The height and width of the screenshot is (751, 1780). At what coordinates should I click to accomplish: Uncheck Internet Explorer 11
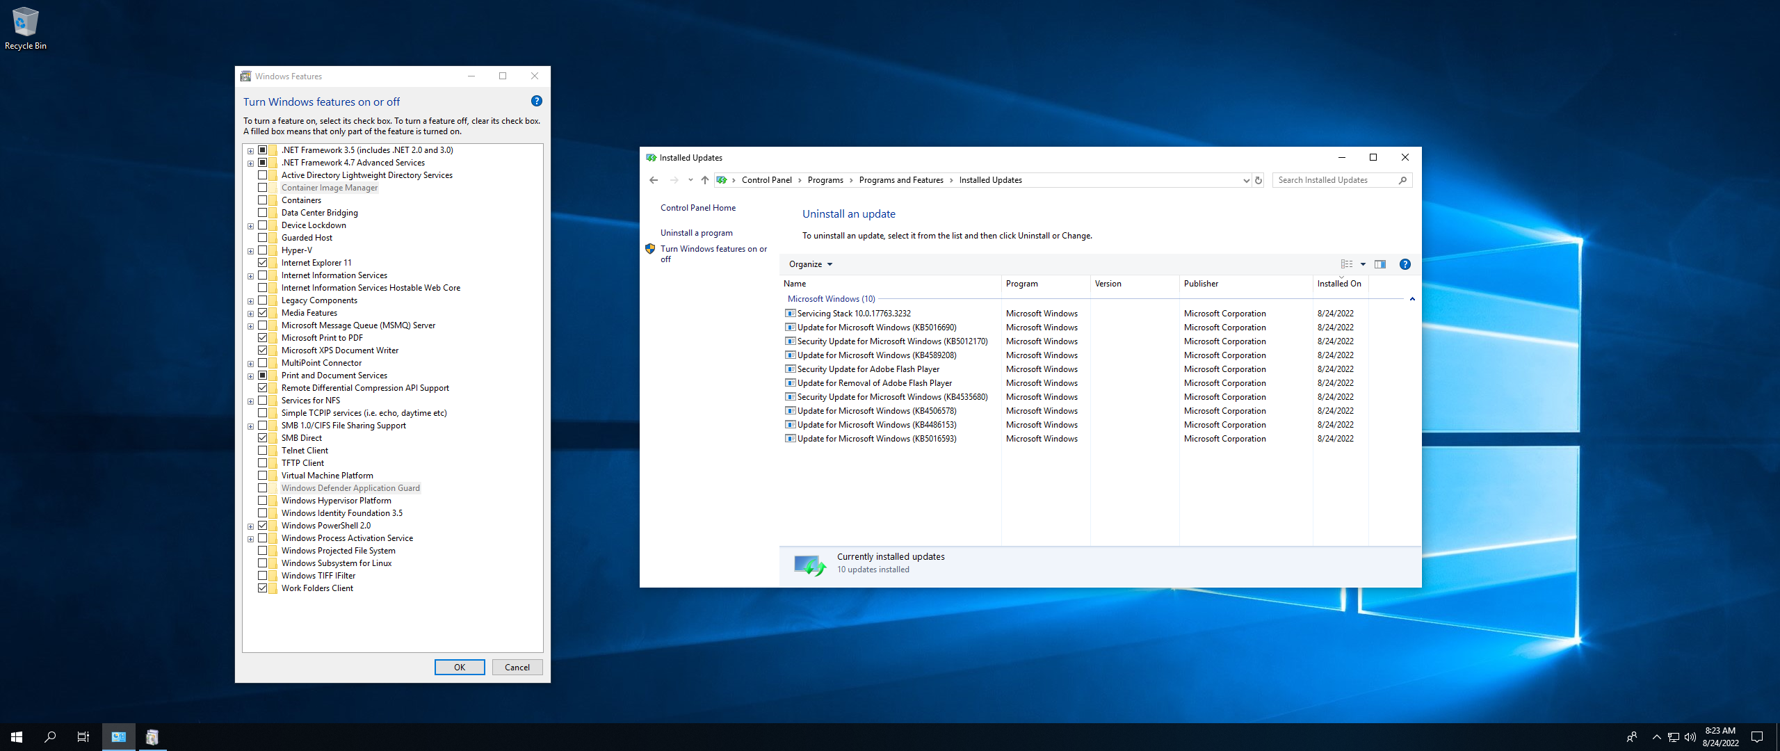263,263
